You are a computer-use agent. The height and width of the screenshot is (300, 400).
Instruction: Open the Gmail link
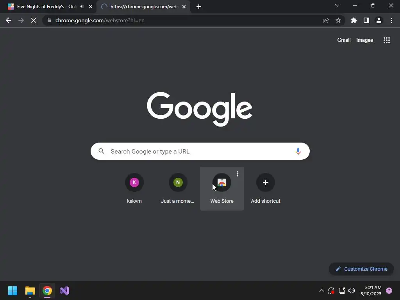click(344, 40)
